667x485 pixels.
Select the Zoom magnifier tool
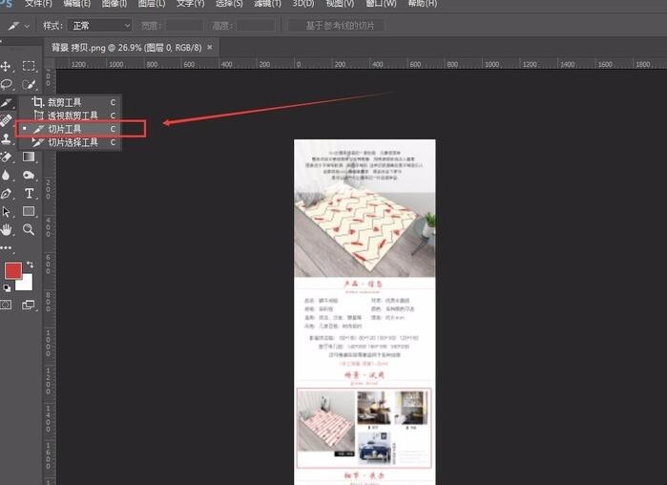30,229
